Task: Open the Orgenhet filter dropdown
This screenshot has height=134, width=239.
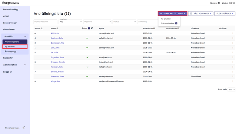Action: tap(97, 21)
